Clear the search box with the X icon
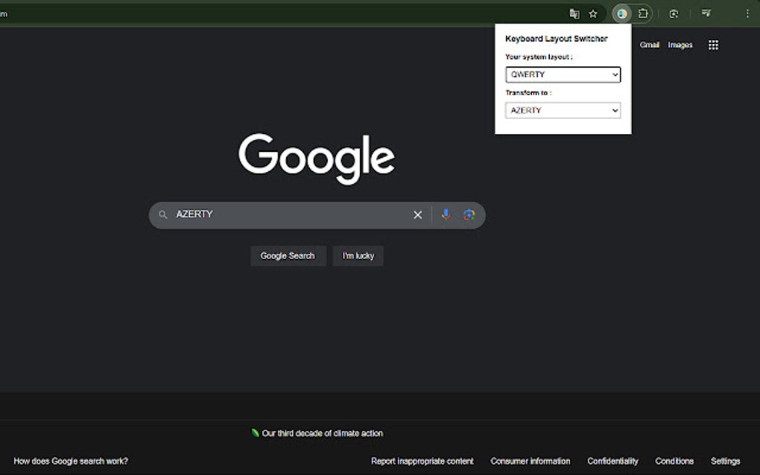 coord(417,214)
